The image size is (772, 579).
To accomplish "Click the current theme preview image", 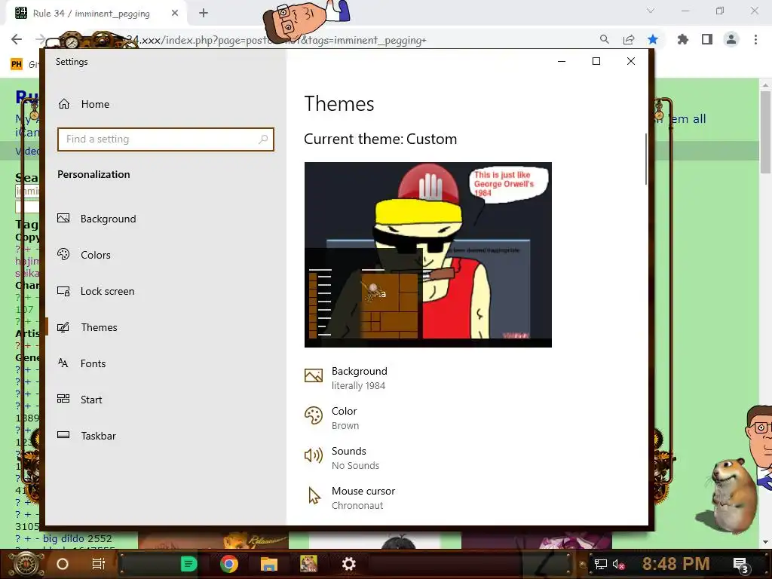I will (x=428, y=255).
